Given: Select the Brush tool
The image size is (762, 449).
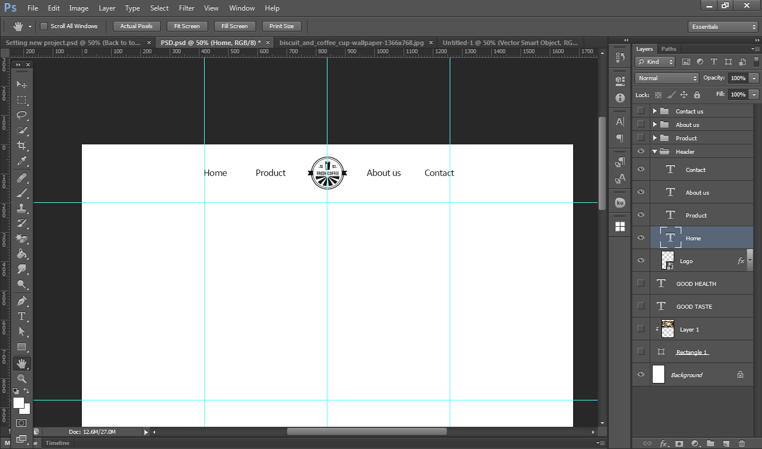Looking at the screenshot, I should tap(22, 192).
